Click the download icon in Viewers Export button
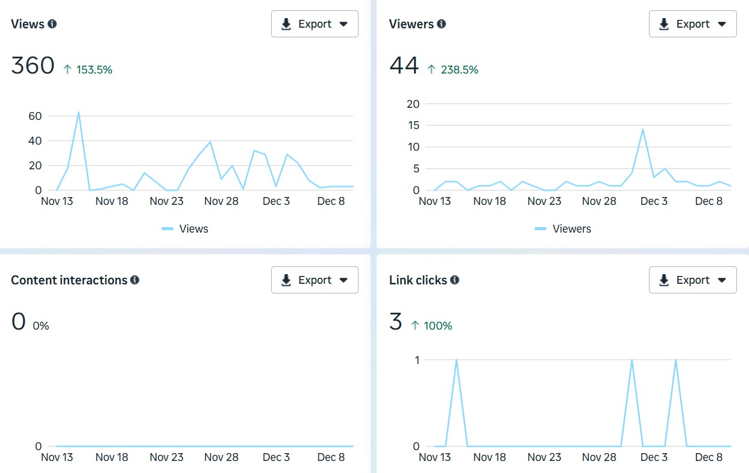Screen dimensions: 749x473 pyautogui.click(x=664, y=24)
